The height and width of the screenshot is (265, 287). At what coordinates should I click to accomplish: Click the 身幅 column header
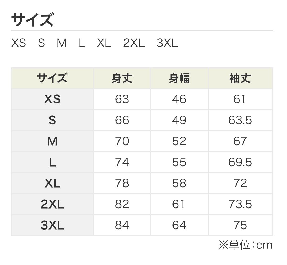[179, 78]
